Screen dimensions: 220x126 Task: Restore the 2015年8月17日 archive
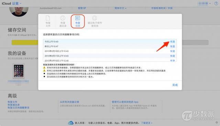pos(173,56)
